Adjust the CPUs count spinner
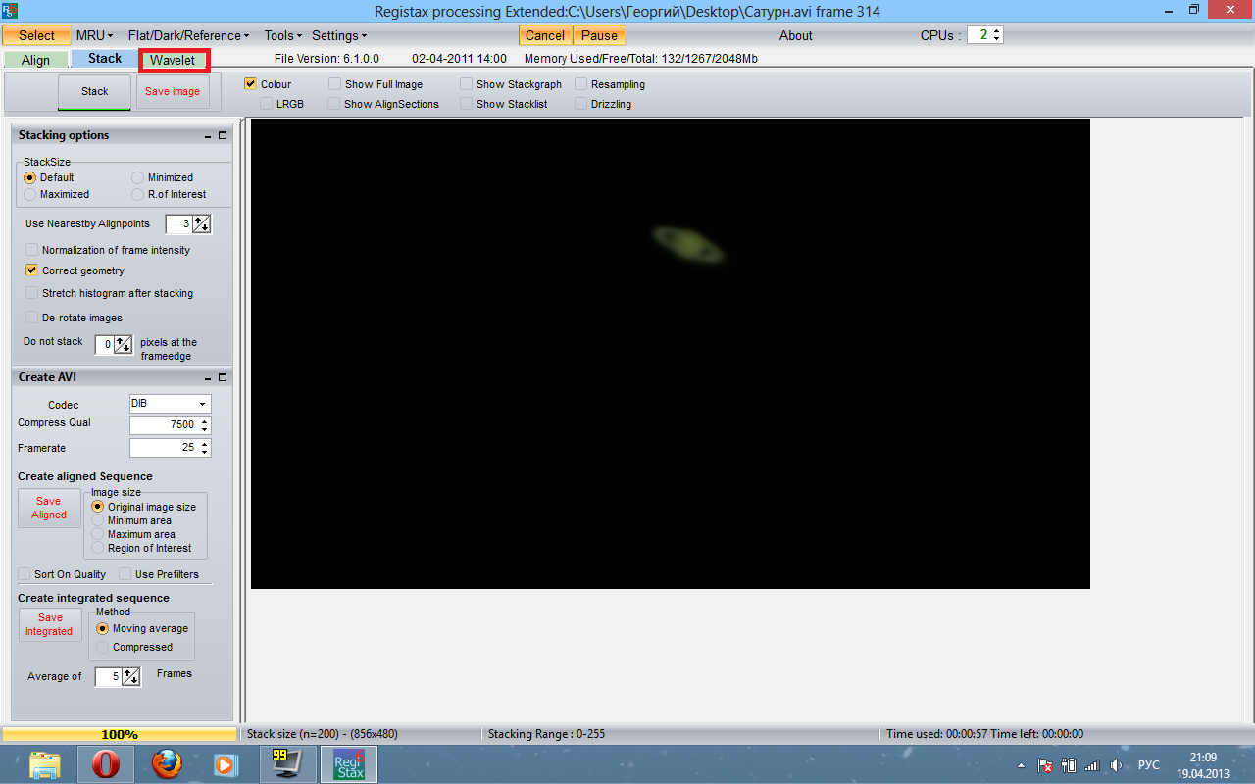 [x=997, y=35]
